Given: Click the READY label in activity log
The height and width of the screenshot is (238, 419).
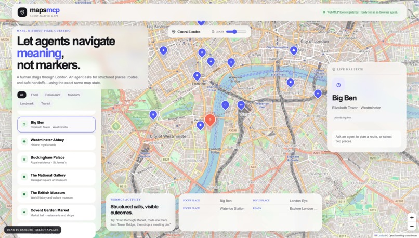Looking at the screenshot, I should (257, 208).
